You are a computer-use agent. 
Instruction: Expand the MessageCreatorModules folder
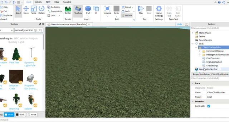[200, 54]
